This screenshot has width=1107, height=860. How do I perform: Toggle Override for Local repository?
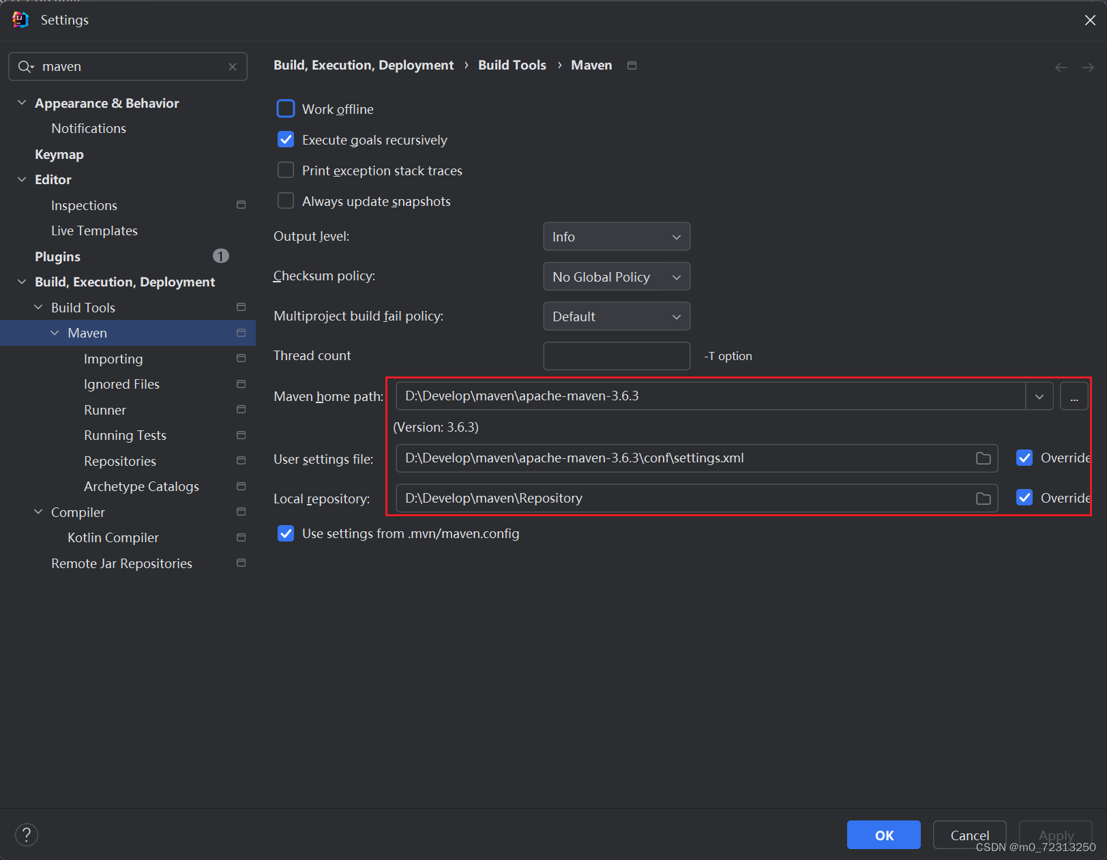(x=1024, y=498)
